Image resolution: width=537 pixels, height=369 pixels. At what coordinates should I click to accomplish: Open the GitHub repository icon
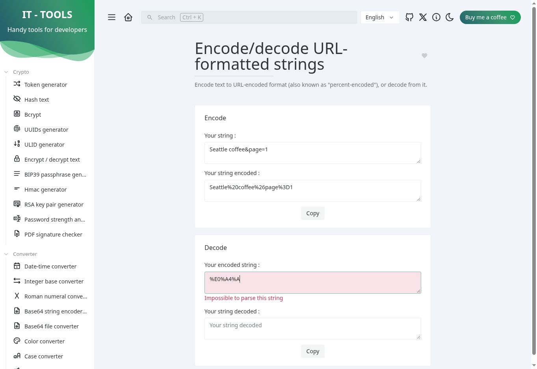409,17
